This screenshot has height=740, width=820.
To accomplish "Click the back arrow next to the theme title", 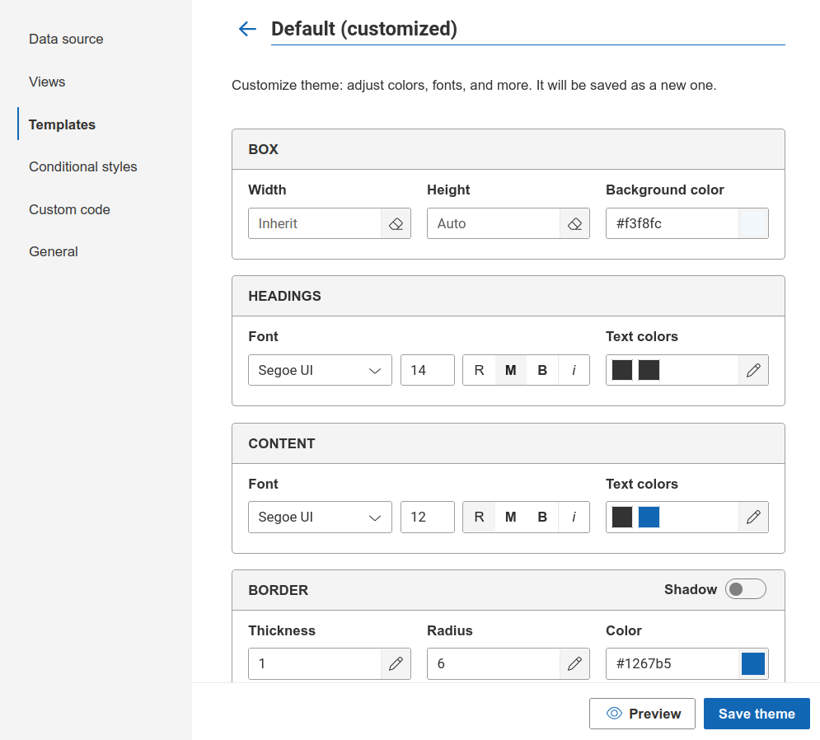I will (x=247, y=29).
